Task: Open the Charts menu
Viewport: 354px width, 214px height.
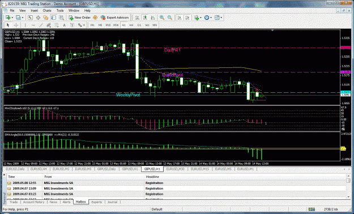Action: pos(47,11)
